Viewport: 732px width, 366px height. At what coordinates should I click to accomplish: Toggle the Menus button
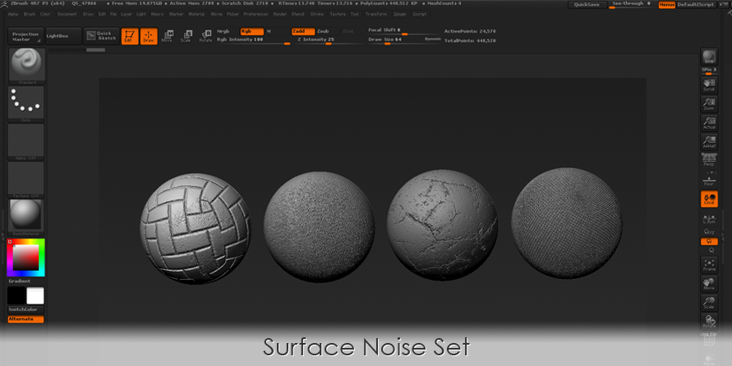click(666, 5)
